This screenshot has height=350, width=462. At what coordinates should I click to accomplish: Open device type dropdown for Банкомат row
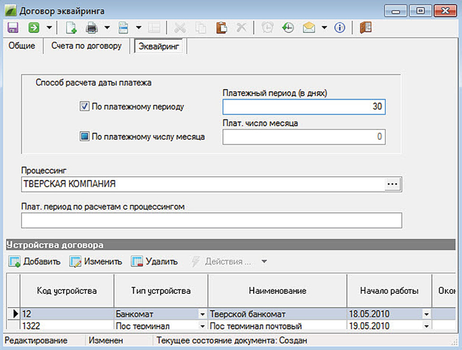pyautogui.click(x=202, y=314)
